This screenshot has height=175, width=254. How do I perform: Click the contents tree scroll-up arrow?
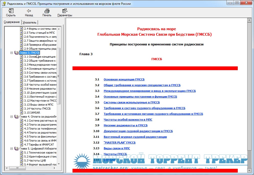click(59, 29)
